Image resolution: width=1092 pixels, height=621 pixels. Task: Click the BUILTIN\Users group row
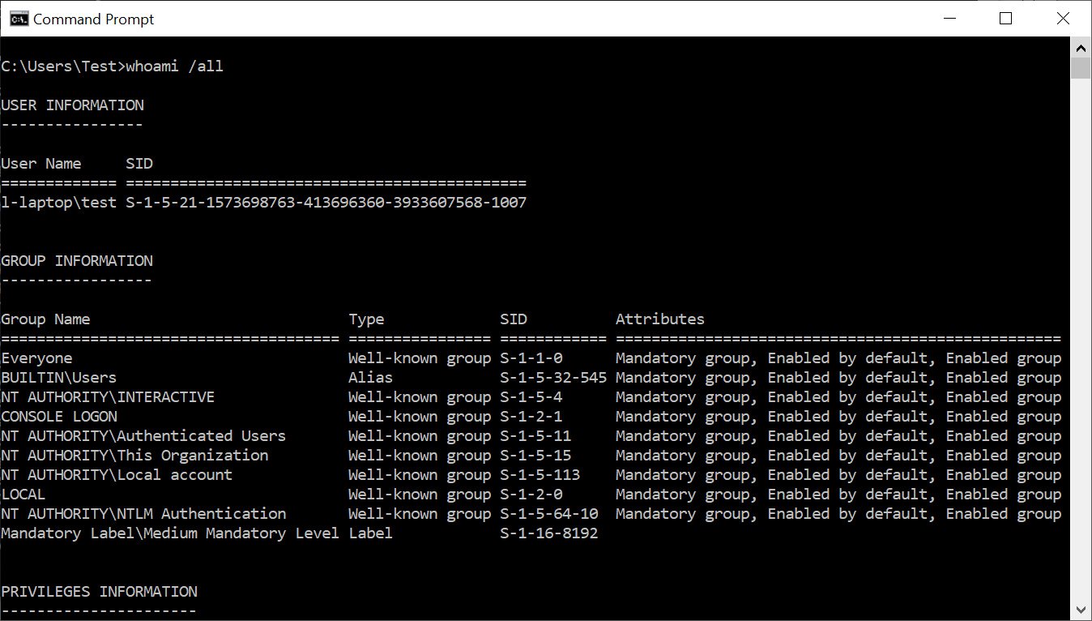(x=58, y=377)
